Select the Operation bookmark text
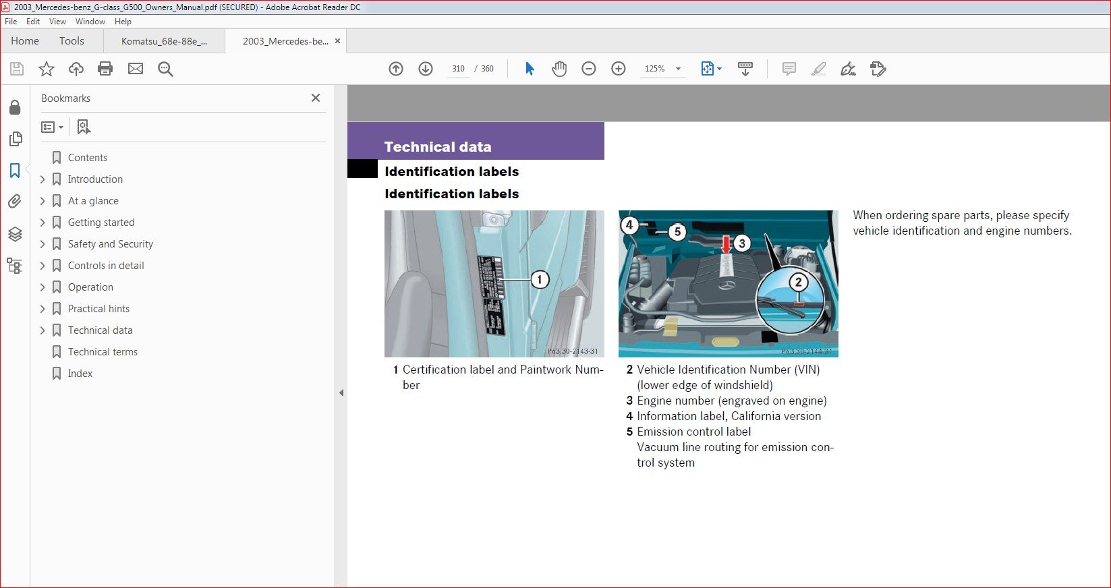This screenshot has height=588, width=1111. (x=90, y=287)
